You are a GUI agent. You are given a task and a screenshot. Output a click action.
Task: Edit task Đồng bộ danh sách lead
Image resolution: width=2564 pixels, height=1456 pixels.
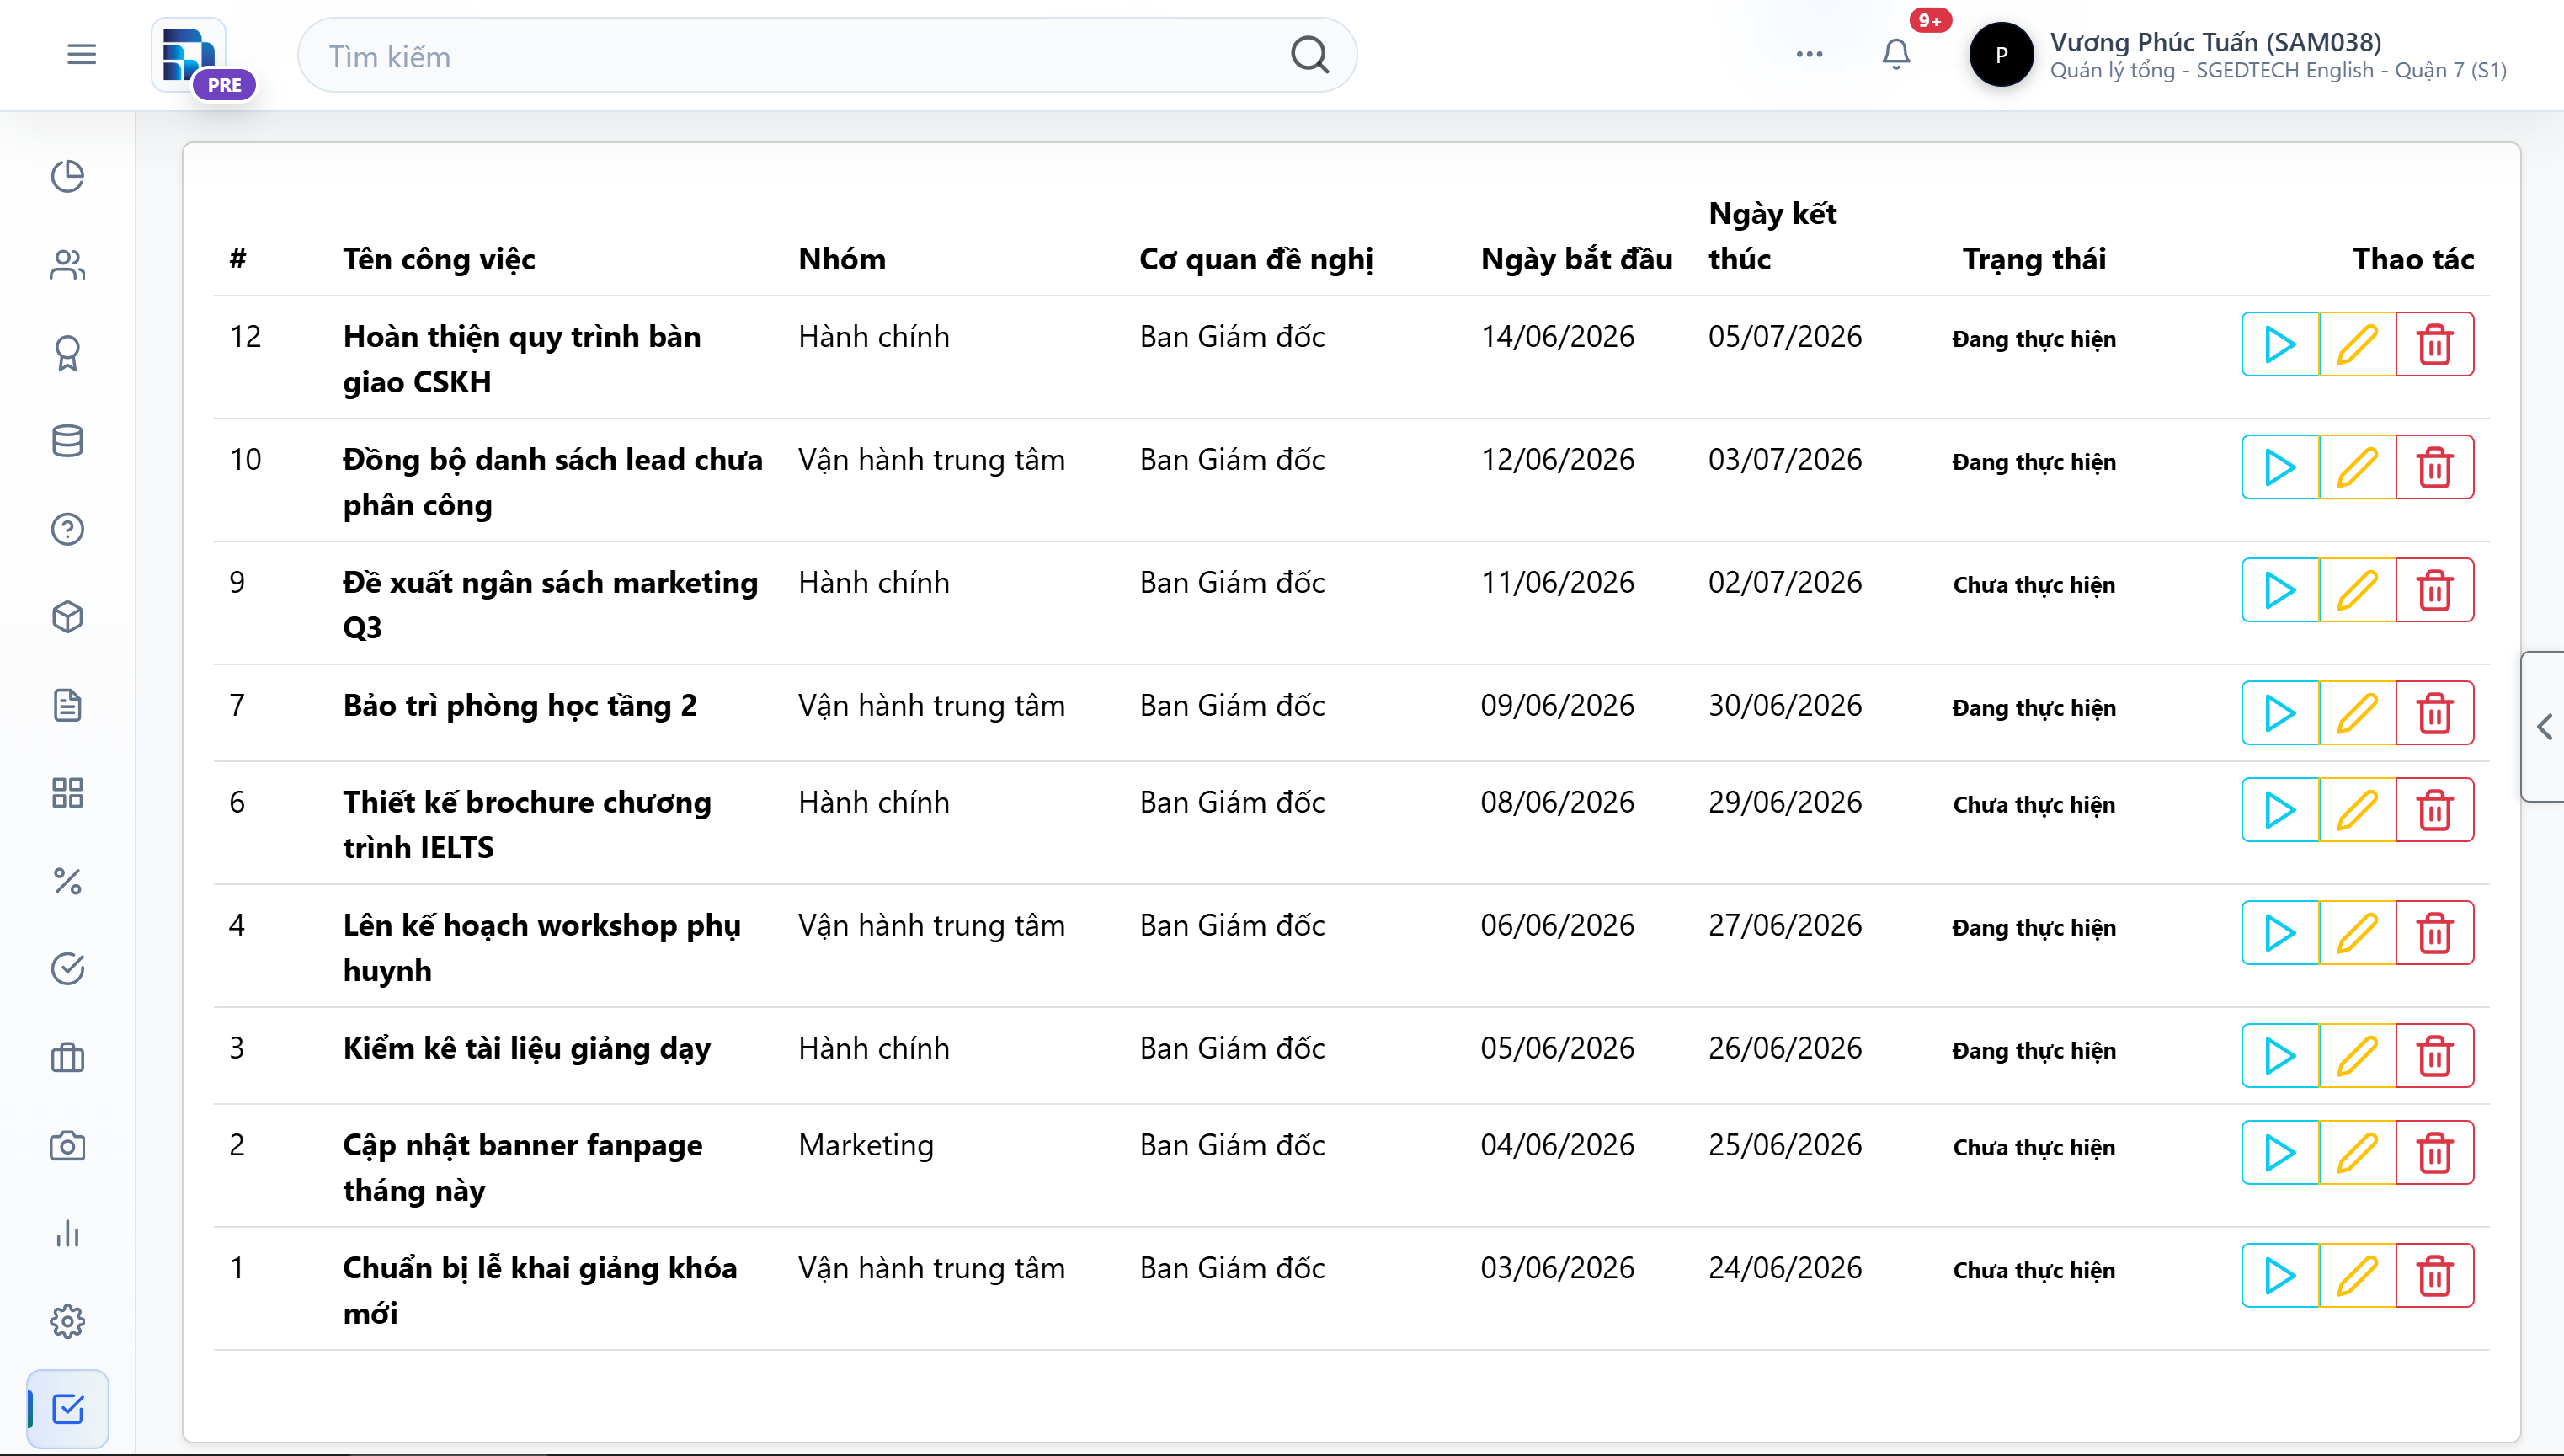2357,467
